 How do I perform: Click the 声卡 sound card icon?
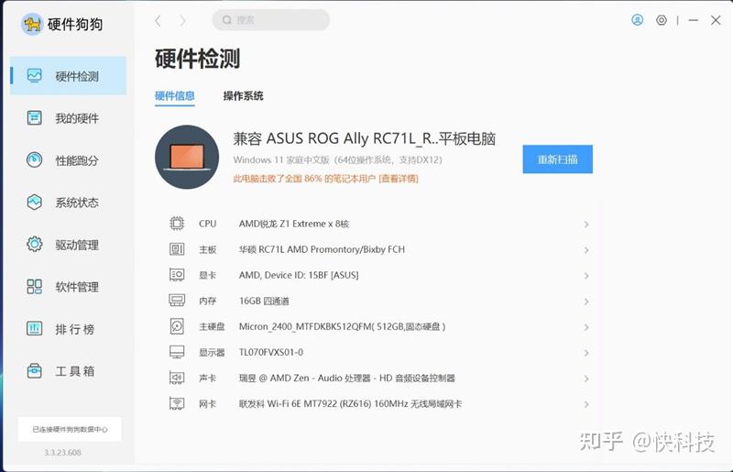[x=177, y=378]
